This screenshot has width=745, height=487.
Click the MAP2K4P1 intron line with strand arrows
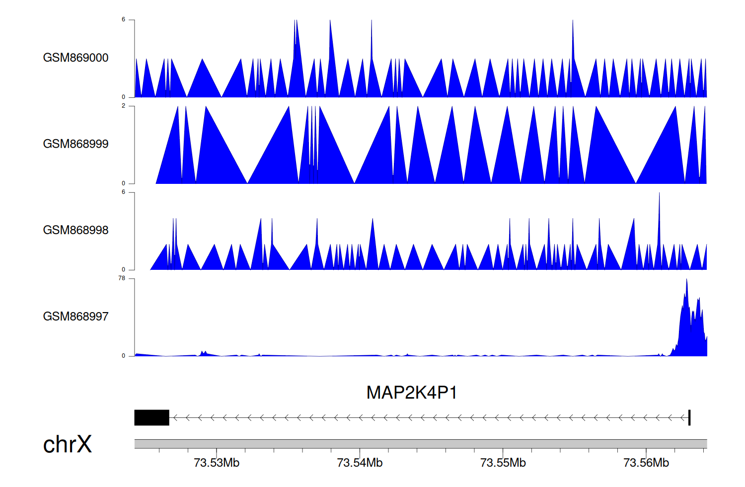click(427, 417)
